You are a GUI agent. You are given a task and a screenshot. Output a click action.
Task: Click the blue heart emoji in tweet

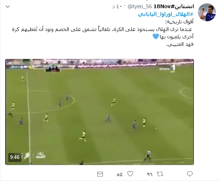156,37
